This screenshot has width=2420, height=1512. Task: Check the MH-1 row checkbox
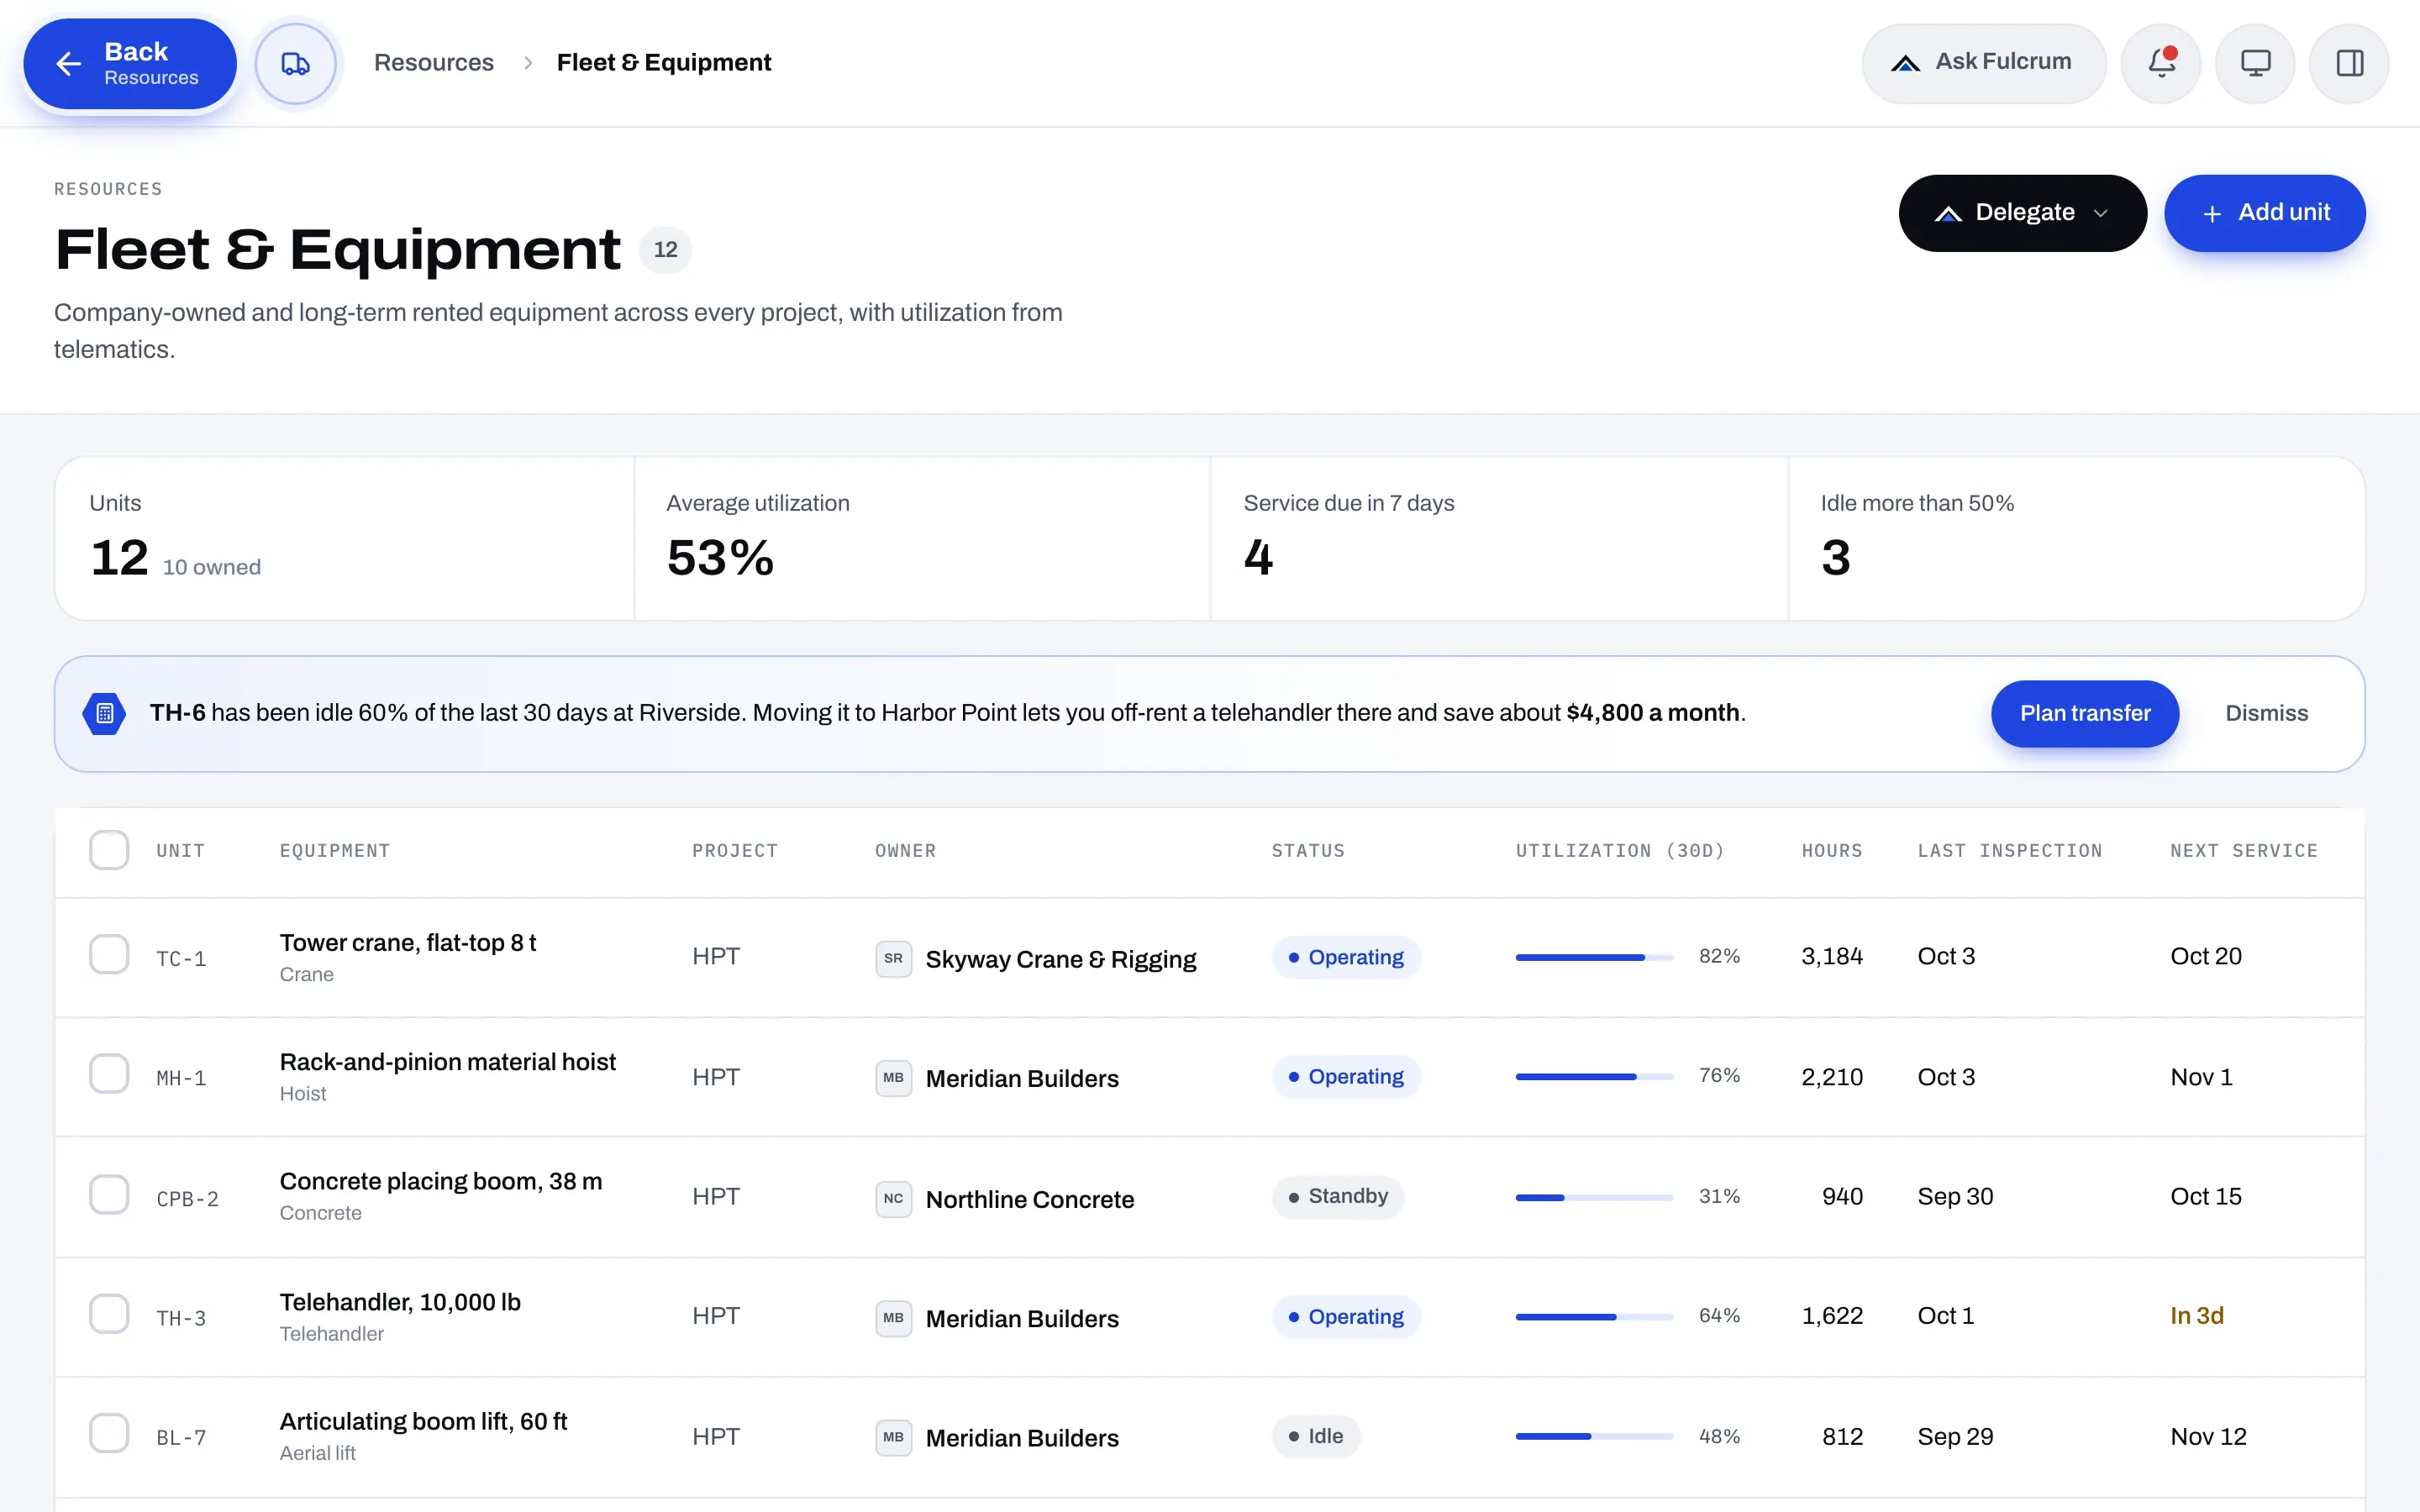109,1073
